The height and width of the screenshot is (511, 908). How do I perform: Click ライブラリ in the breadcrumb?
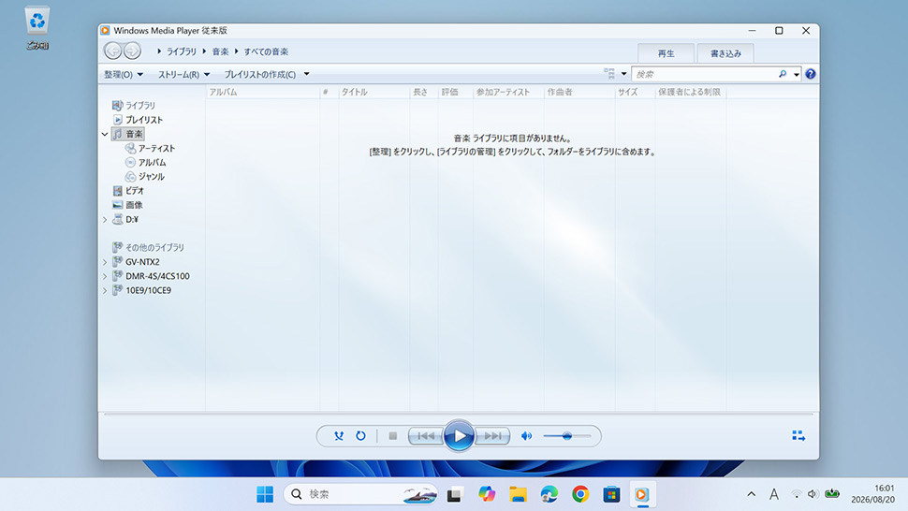pyautogui.click(x=182, y=51)
